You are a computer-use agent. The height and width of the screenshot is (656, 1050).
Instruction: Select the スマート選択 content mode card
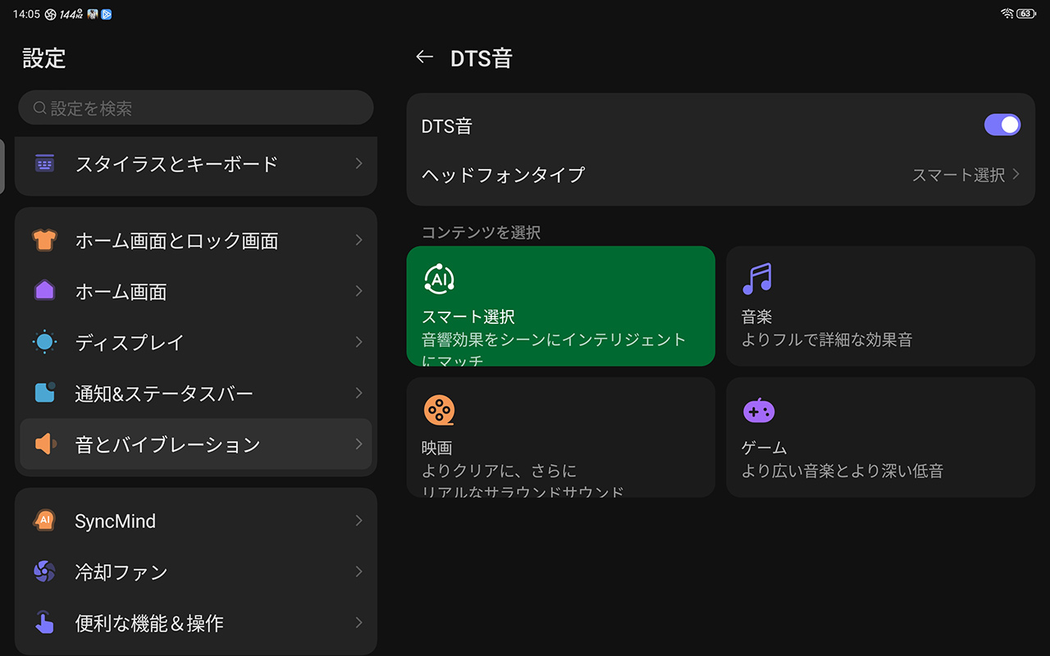(x=560, y=306)
